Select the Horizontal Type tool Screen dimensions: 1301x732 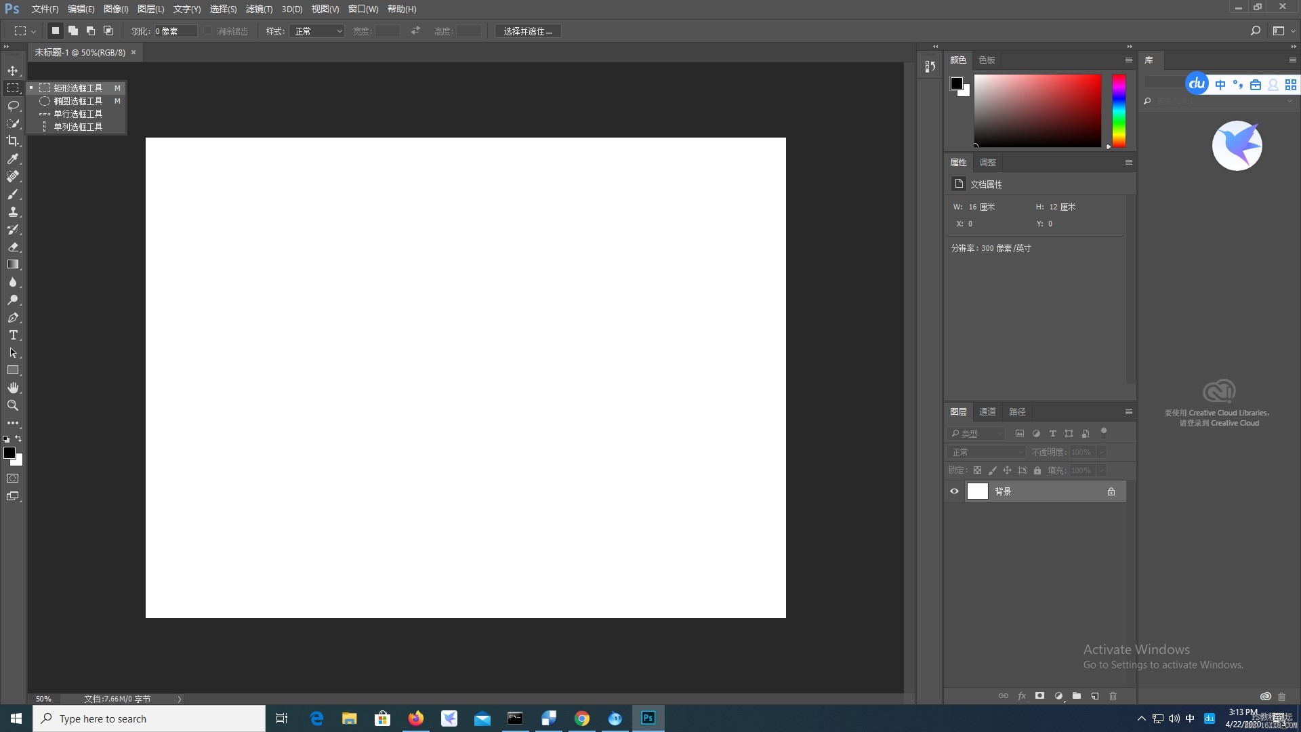tap(13, 335)
